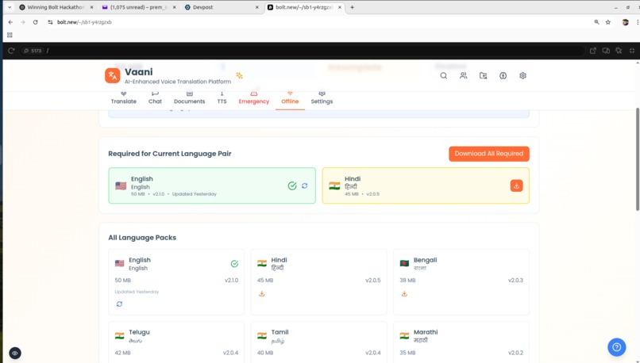640x363 pixels.
Task: Refresh the English required language pack
Action: [304, 185]
